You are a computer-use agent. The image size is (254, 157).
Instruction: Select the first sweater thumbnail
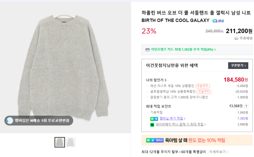[x=60, y=142]
